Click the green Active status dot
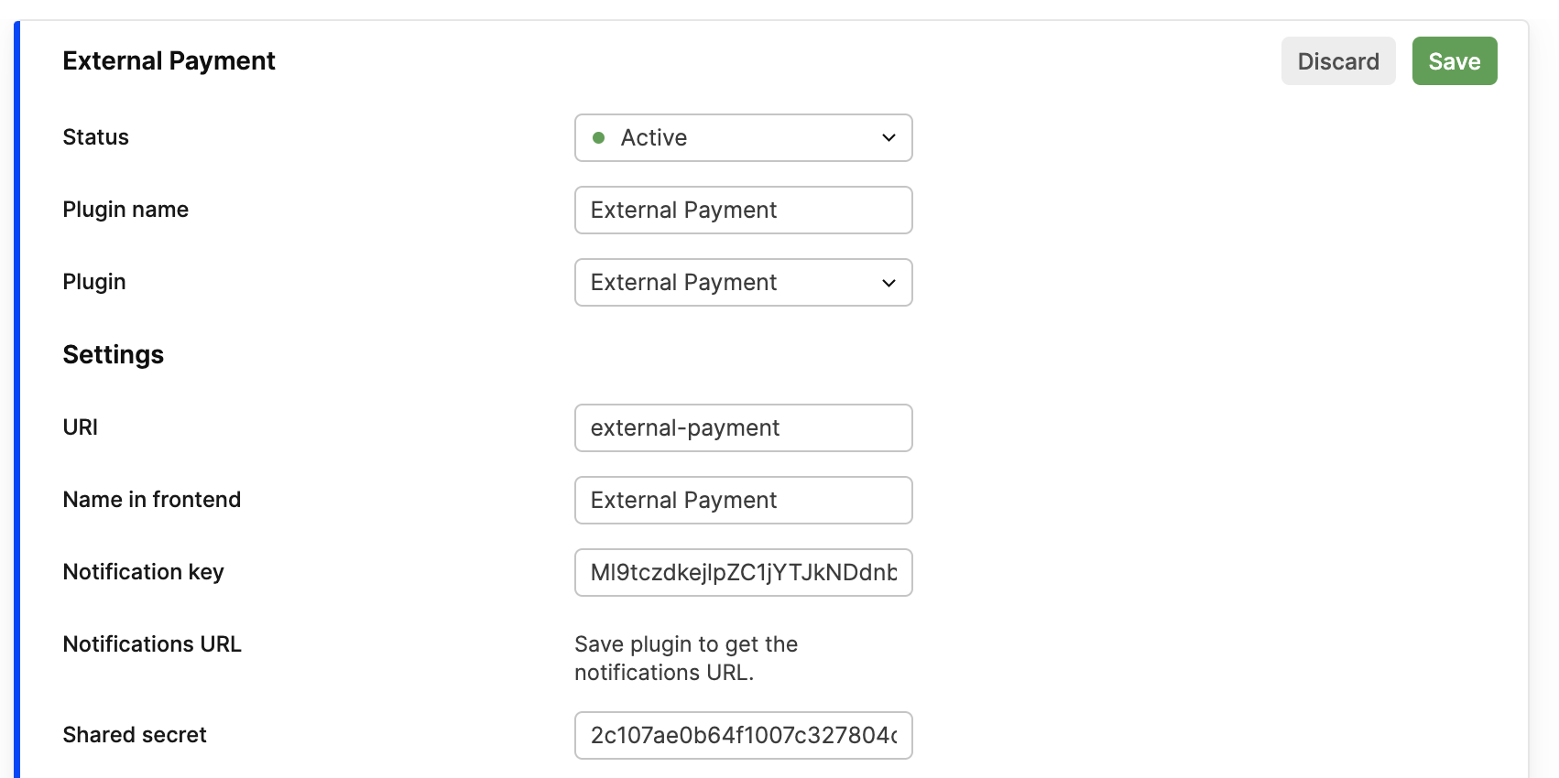1559x778 pixels. tap(599, 138)
